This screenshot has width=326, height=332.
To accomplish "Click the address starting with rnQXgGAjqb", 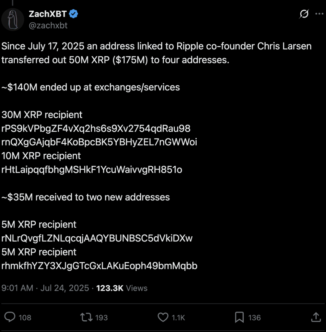I will tap(99, 142).
